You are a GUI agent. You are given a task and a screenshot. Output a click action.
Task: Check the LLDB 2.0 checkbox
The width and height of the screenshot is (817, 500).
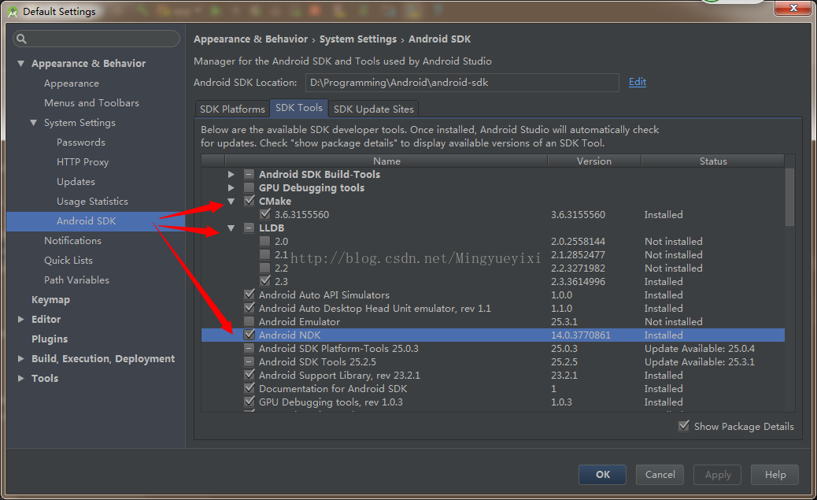tap(265, 242)
